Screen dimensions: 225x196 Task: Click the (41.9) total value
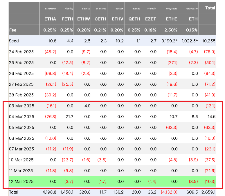pos(210,95)
